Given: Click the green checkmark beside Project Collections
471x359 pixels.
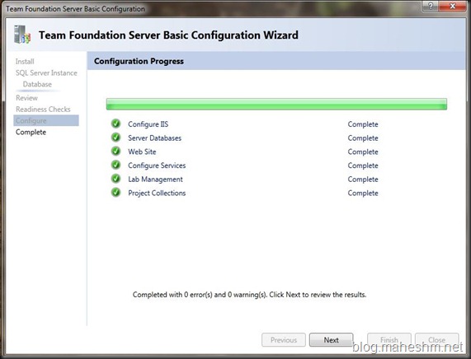Looking at the screenshot, I should click(115, 193).
